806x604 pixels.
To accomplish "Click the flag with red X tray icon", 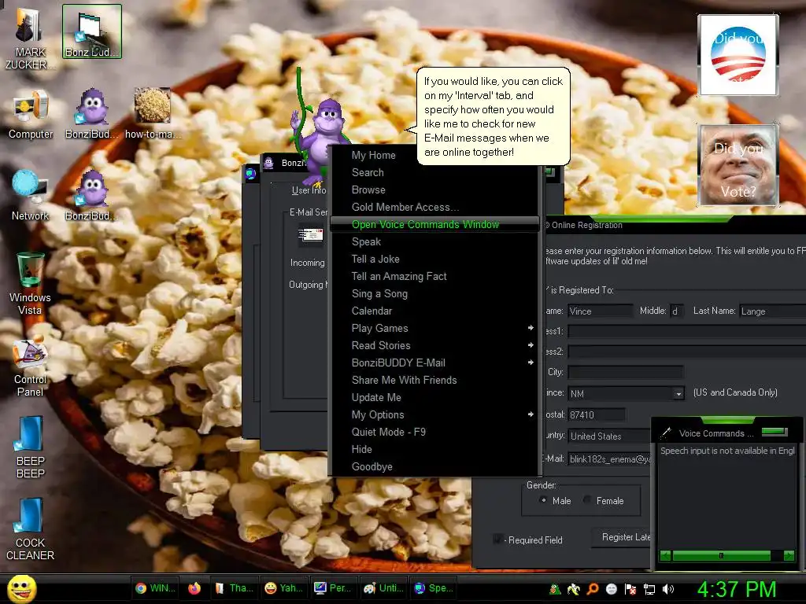I will point(630,589).
